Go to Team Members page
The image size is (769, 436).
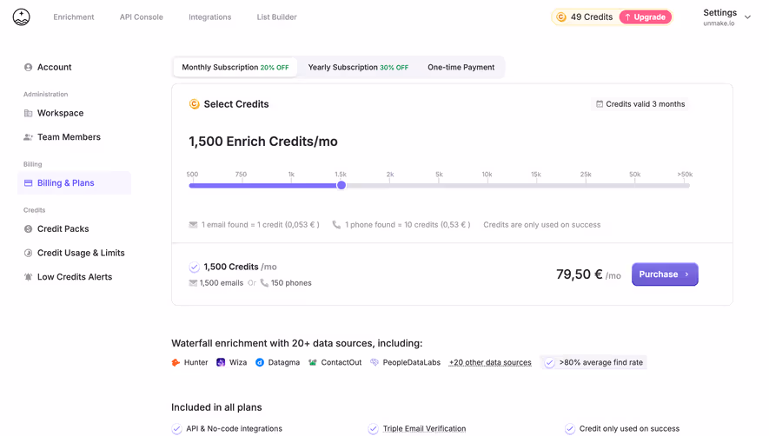(x=69, y=137)
